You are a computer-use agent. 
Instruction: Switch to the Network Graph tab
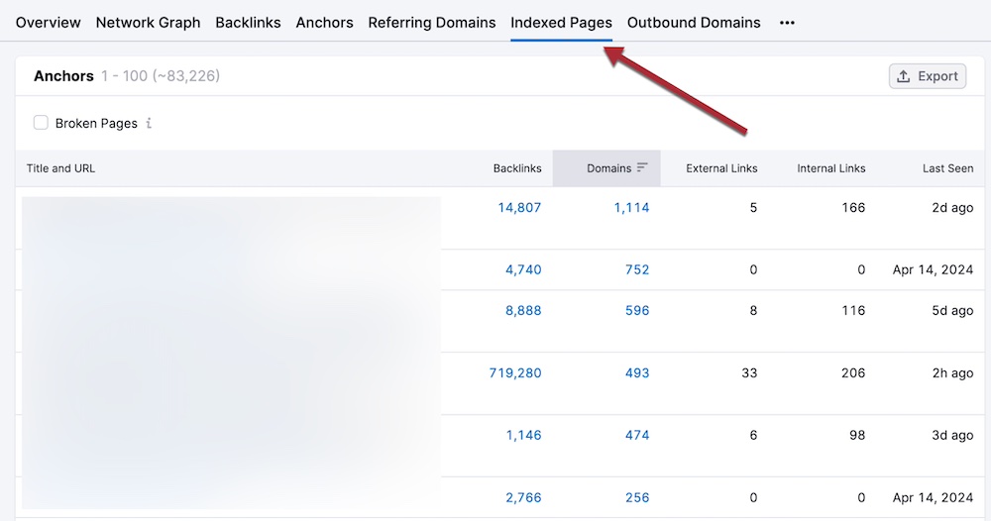(148, 22)
